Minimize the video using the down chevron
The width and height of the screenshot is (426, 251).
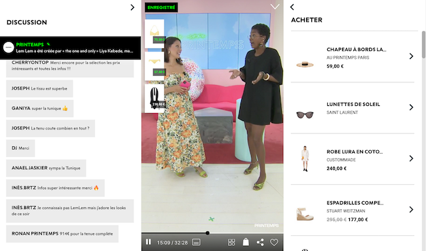coord(275,7)
